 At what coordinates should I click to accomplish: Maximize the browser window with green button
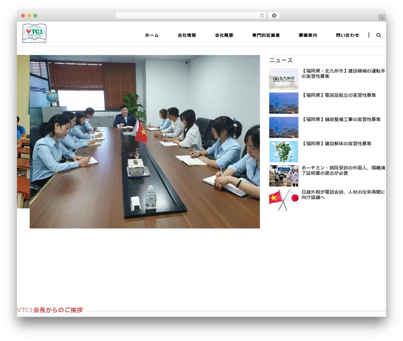coord(35,16)
